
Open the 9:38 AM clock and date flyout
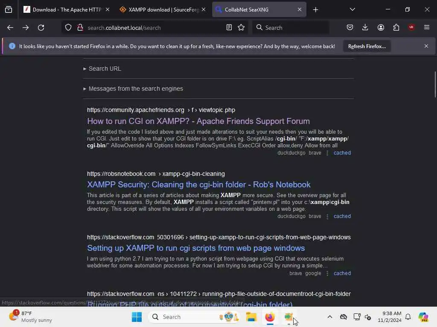click(x=389, y=317)
